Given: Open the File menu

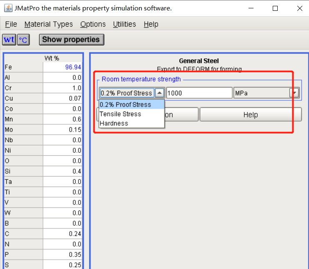Looking at the screenshot, I should click(11, 24).
